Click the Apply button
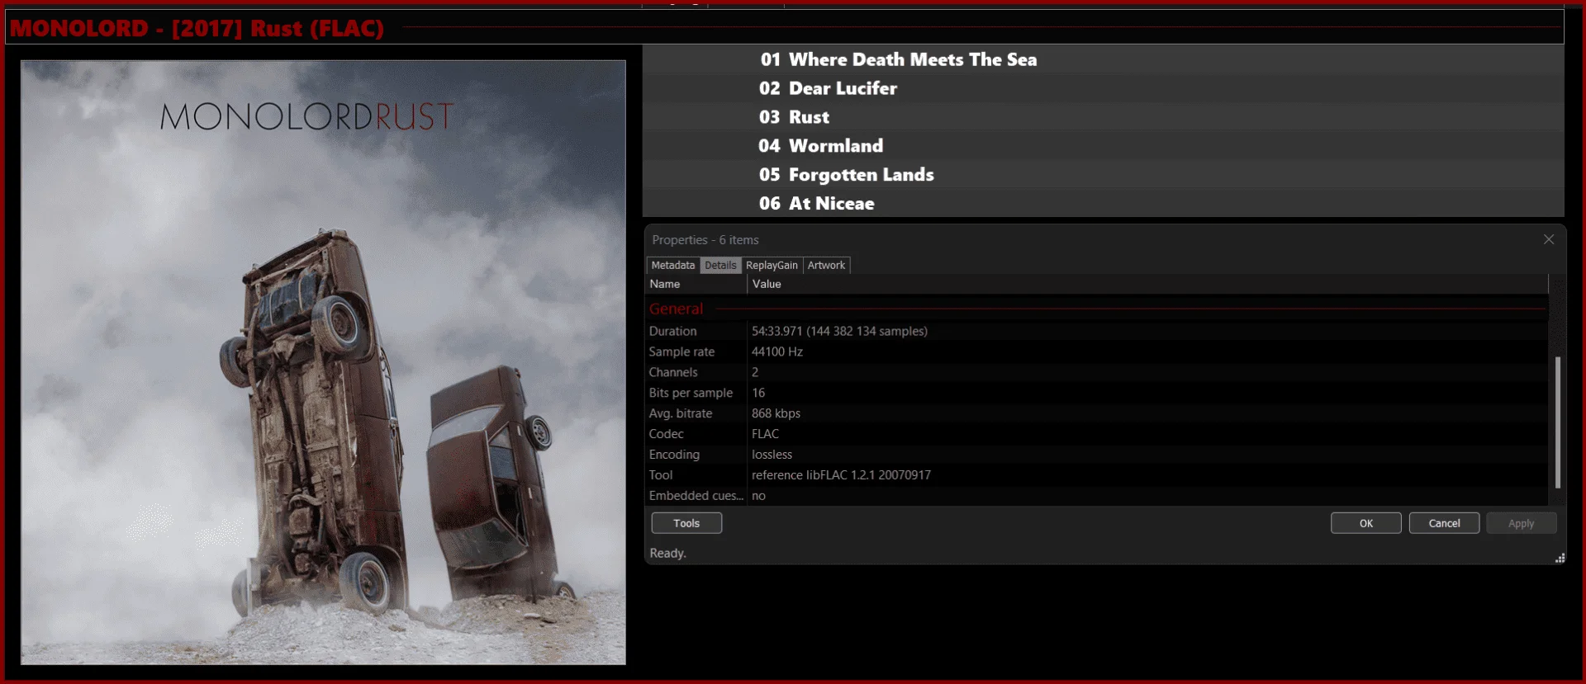The width and height of the screenshot is (1586, 684). pyautogui.click(x=1522, y=523)
